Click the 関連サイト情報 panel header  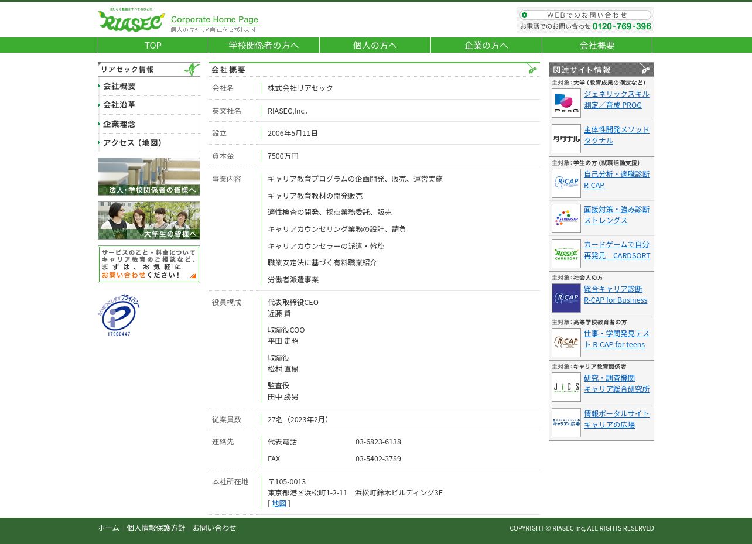(x=601, y=69)
